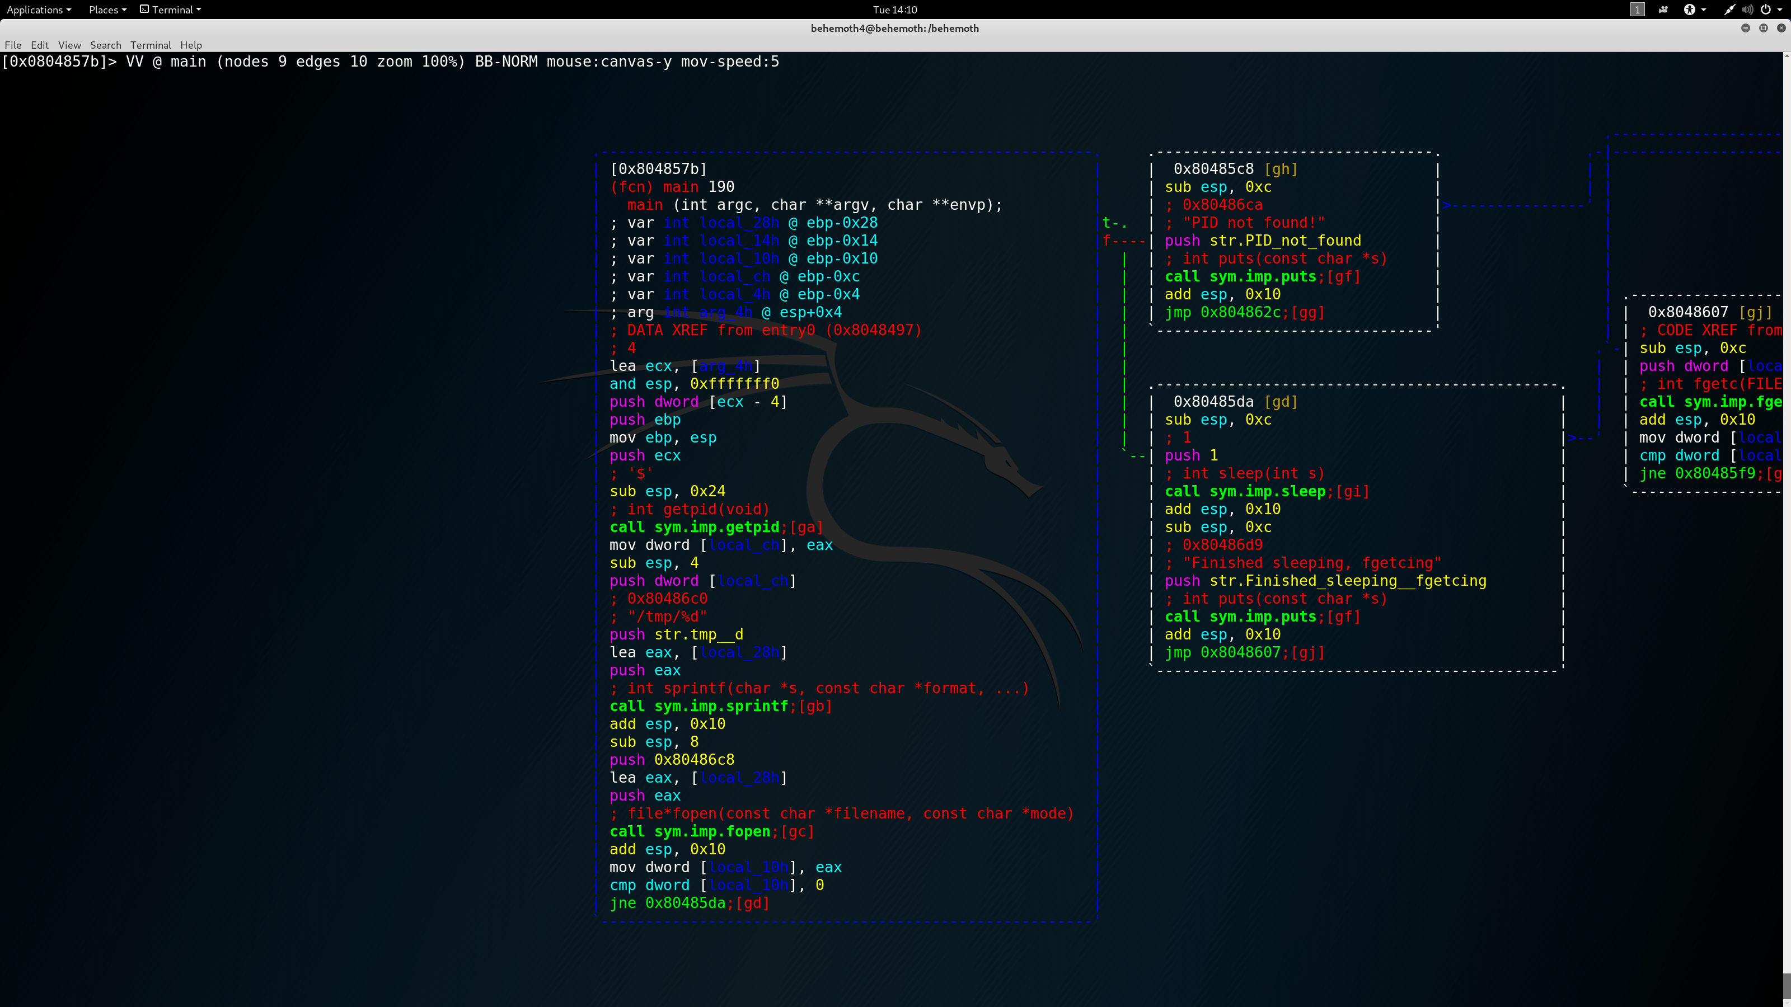
Task: Click 'DATA XREF from entry0' comment
Action: pyautogui.click(x=766, y=330)
